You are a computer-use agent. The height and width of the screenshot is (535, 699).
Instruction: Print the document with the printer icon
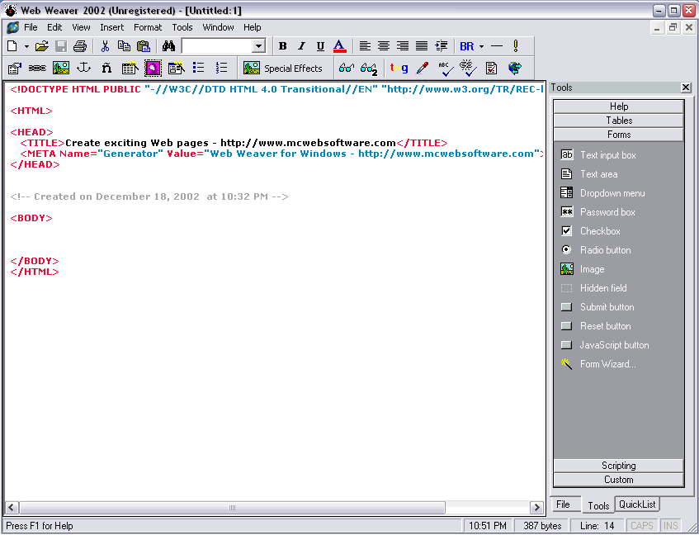[80, 46]
